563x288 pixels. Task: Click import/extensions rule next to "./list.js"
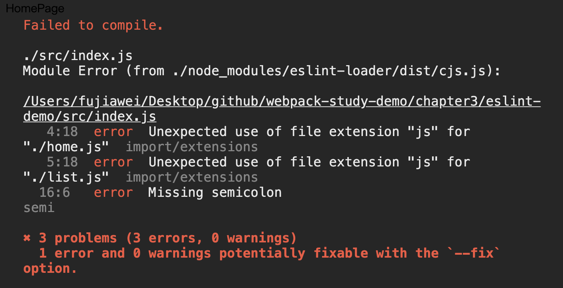[192, 177]
